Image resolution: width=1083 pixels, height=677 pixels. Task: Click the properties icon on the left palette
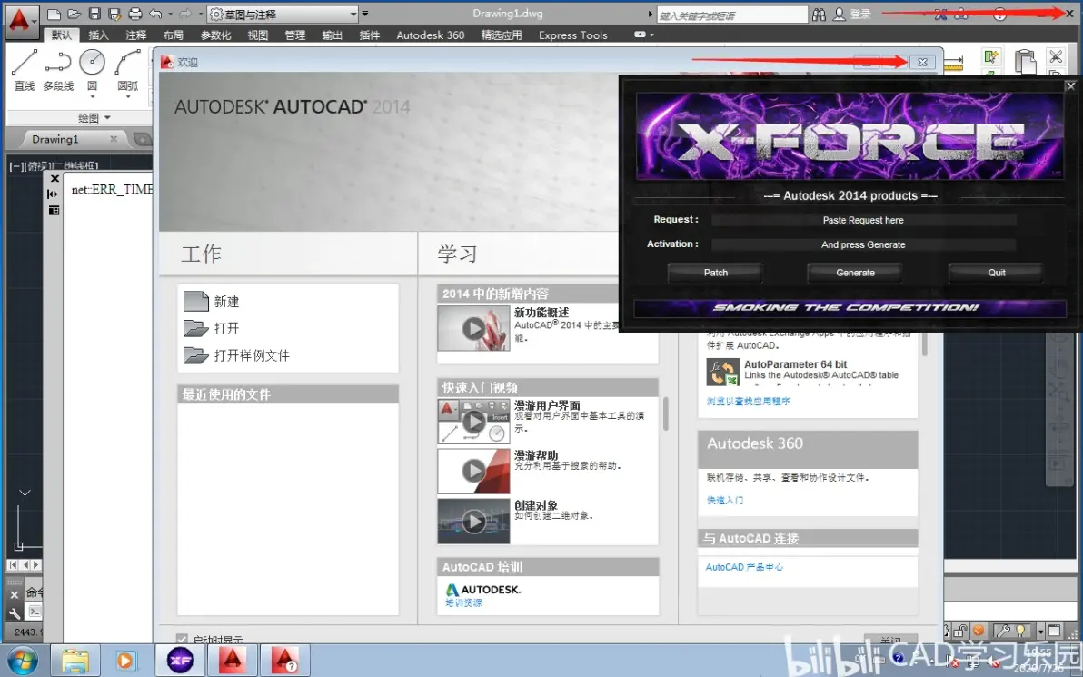click(x=54, y=210)
